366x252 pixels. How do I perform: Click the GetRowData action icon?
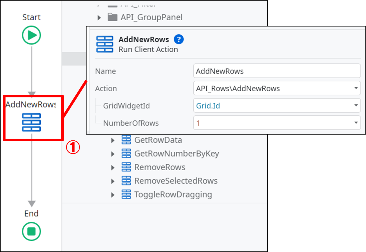[126, 140]
